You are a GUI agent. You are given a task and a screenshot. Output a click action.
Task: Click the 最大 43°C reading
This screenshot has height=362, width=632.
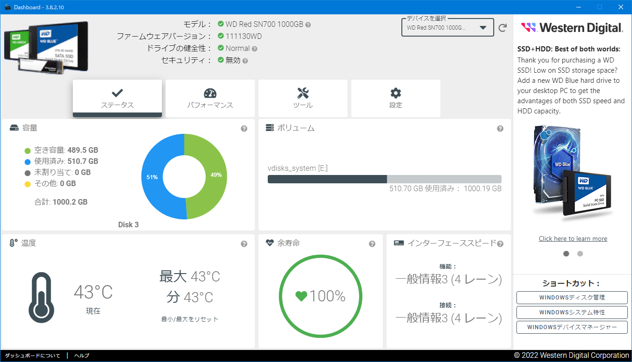click(x=190, y=277)
